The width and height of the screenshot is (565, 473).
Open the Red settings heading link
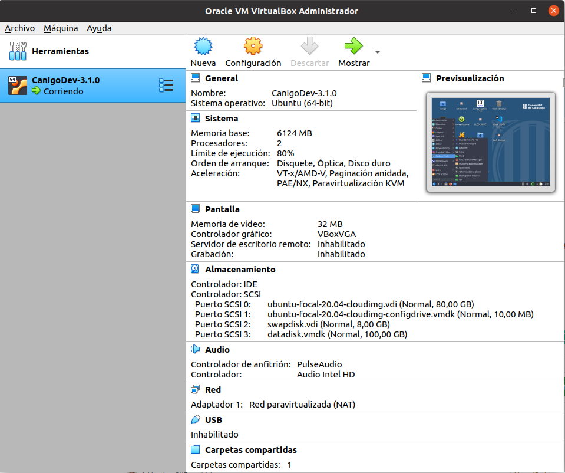[x=213, y=390]
